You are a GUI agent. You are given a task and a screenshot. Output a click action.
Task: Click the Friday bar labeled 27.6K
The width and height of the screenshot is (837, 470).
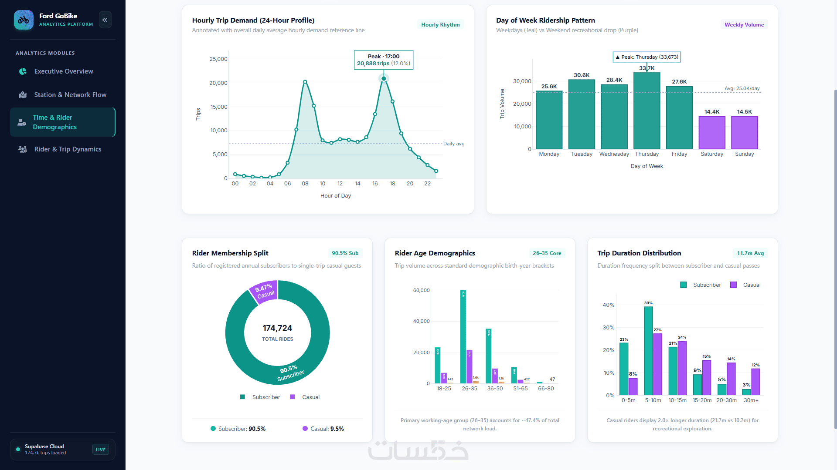coord(680,117)
